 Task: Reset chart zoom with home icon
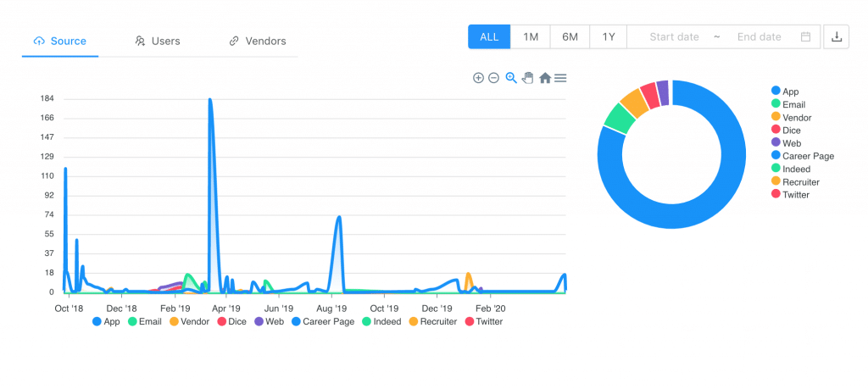pos(545,78)
